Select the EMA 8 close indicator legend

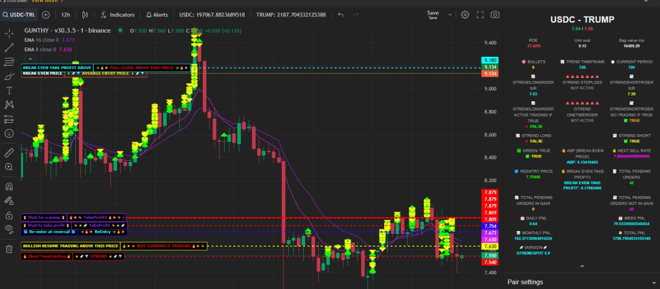pos(48,50)
